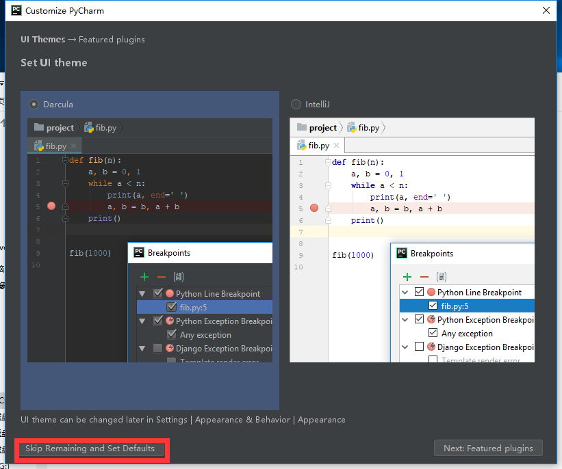Click the green add breakpoint plus in IntelliJ preview
This screenshot has width=562, height=469.
pos(407,277)
